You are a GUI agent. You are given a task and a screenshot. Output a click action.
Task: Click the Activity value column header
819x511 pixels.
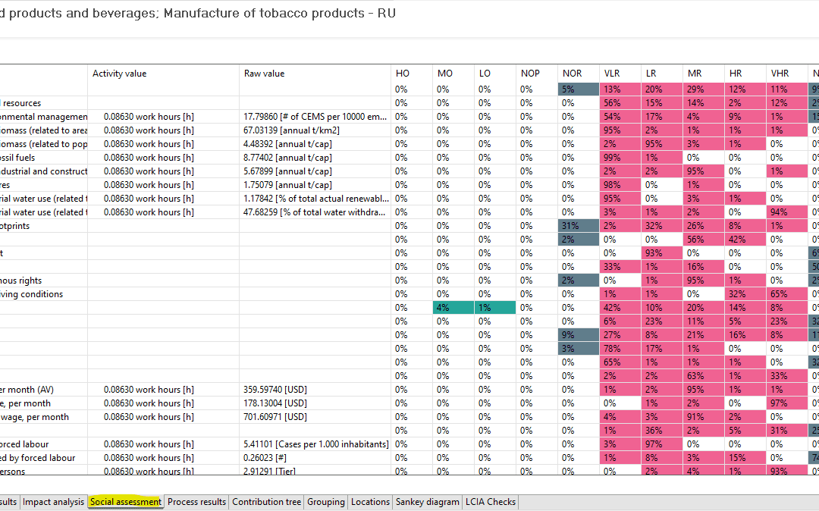pos(119,74)
